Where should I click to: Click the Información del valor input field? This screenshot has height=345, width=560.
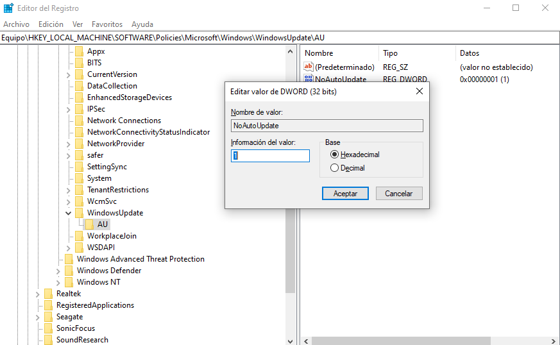pyautogui.click(x=270, y=156)
